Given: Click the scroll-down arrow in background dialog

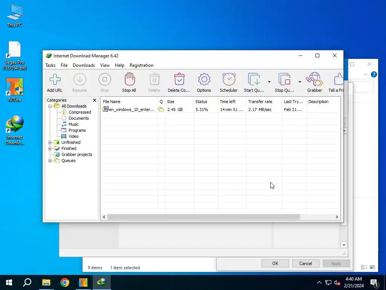Looking at the screenshot, I should tap(344, 245).
